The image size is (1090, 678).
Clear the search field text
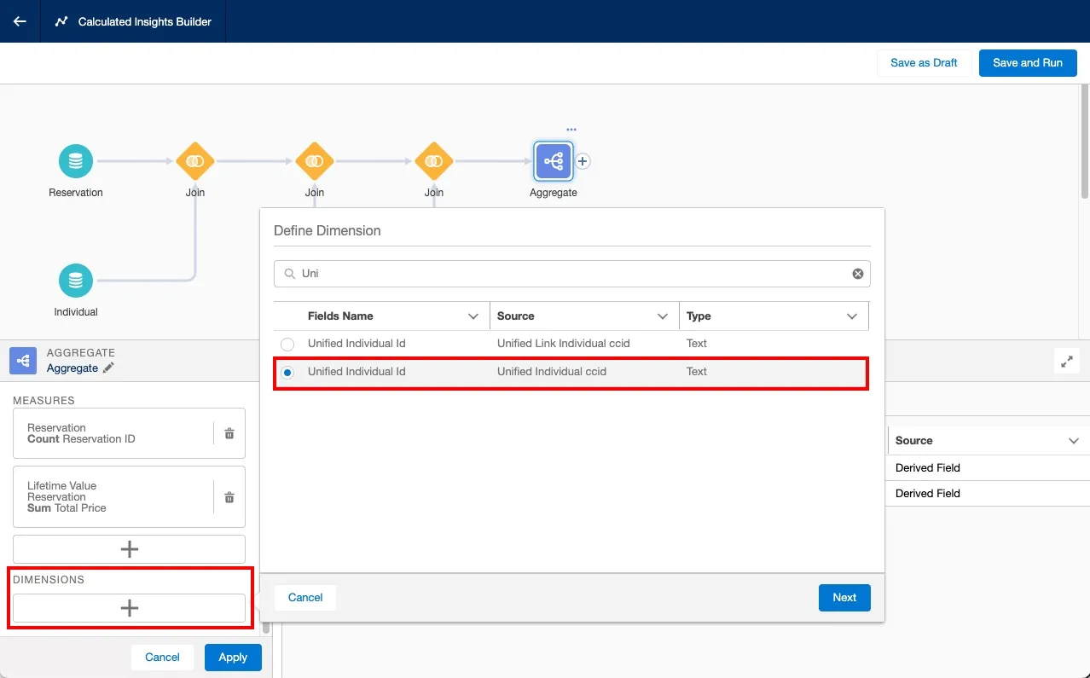click(857, 274)
